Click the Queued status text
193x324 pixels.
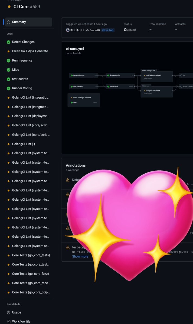130,30
